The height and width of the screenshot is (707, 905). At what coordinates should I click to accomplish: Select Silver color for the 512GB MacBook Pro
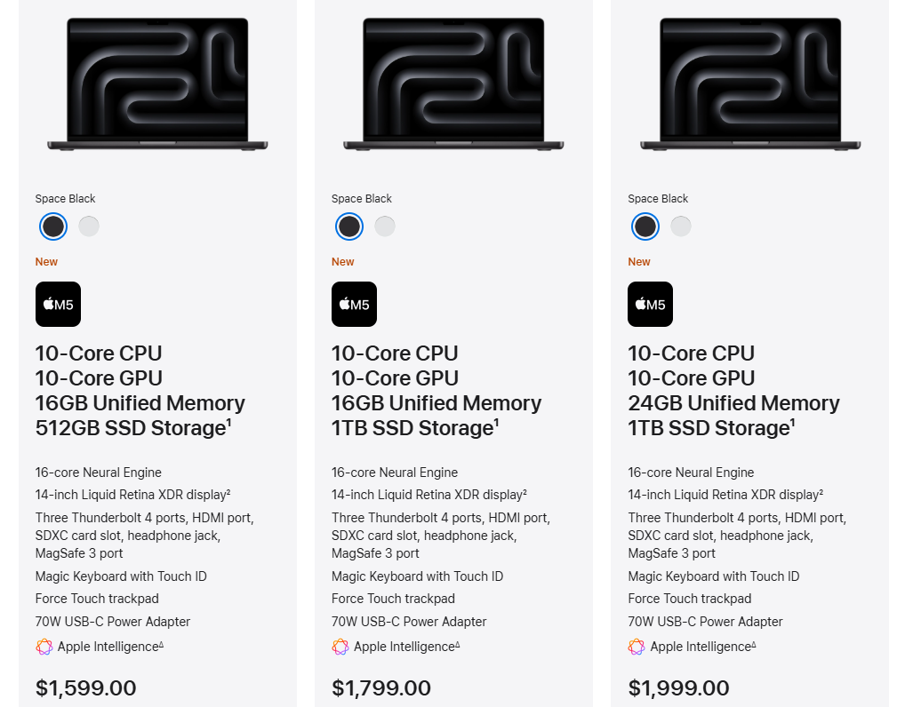pos(89,226)
